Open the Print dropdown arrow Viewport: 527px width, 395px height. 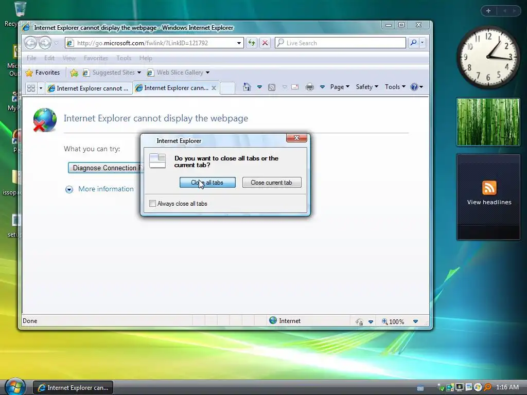[x=322, y=87]
